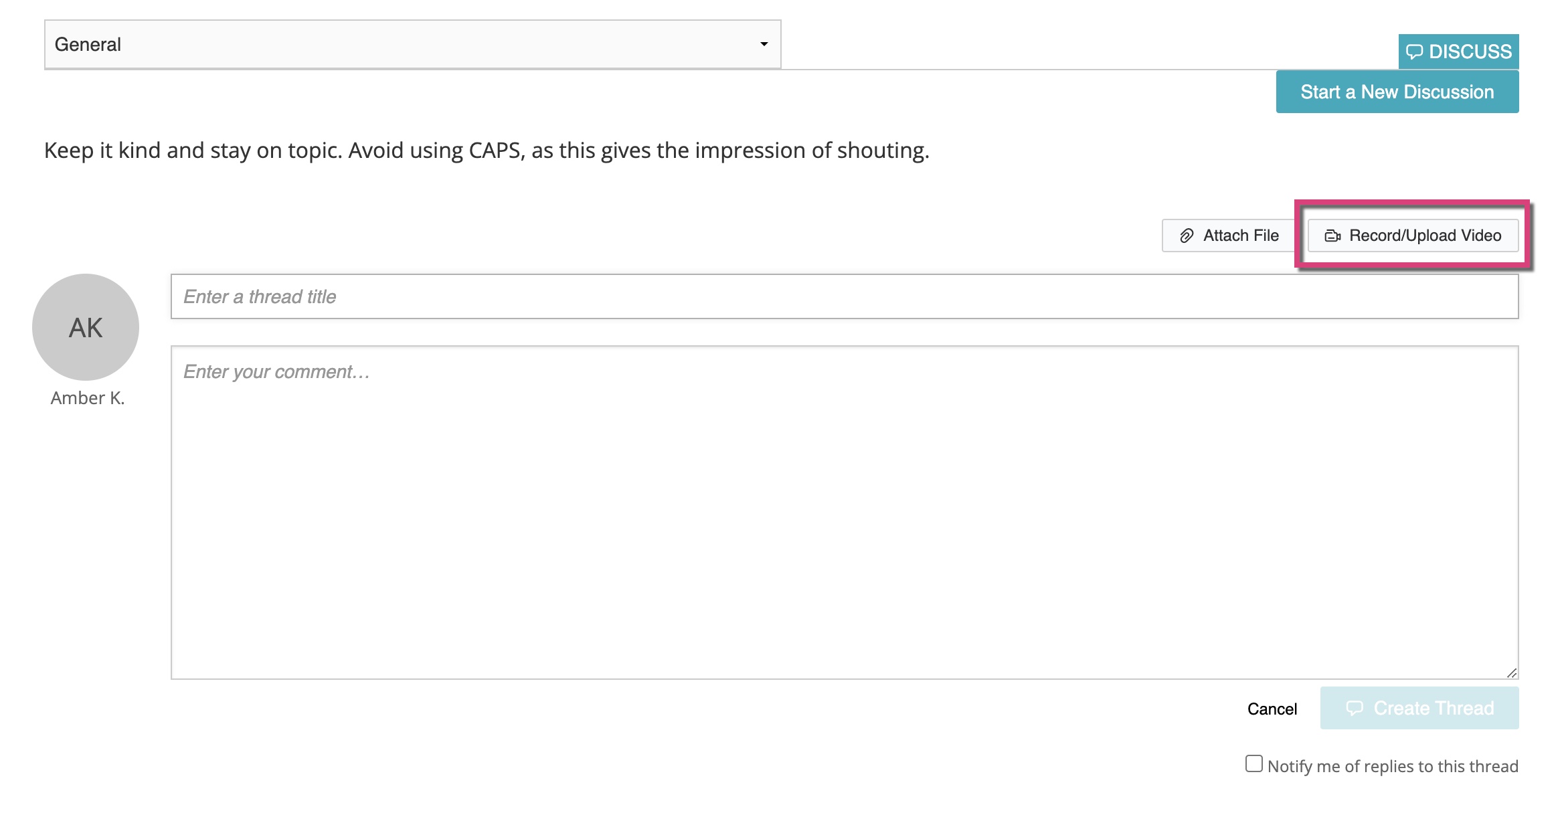The image size is (1562, 823).
Task: Click the Attach File button
Action: [x=1229, y=236]
